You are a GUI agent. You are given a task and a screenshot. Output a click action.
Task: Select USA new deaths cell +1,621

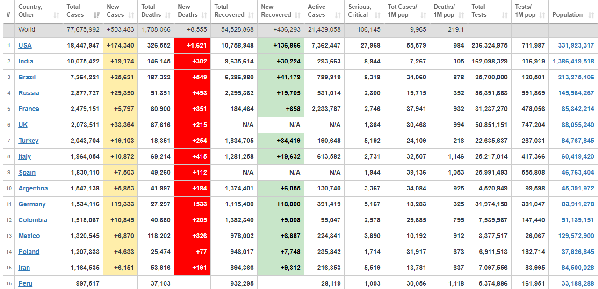tap(192, 45)
